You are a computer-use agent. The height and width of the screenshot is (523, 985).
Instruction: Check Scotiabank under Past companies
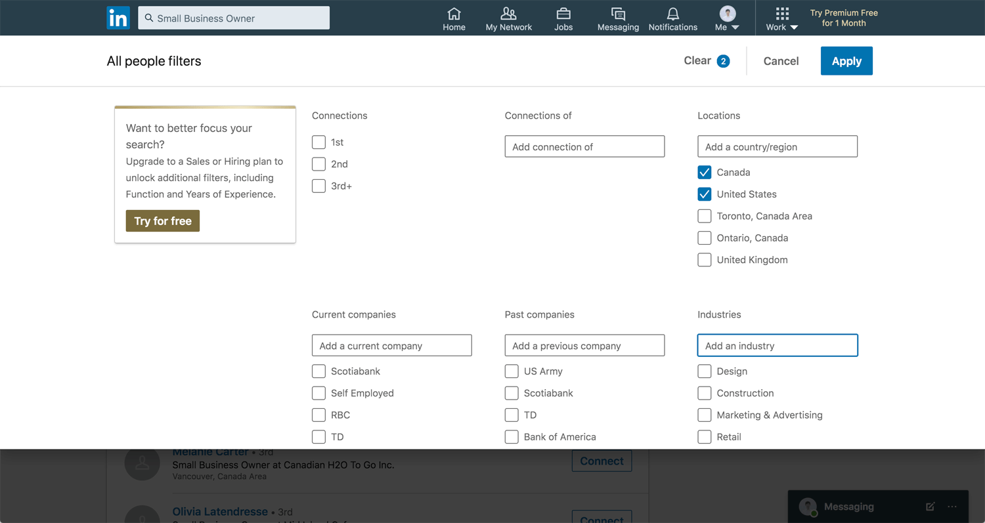click(x=512, y=393)
